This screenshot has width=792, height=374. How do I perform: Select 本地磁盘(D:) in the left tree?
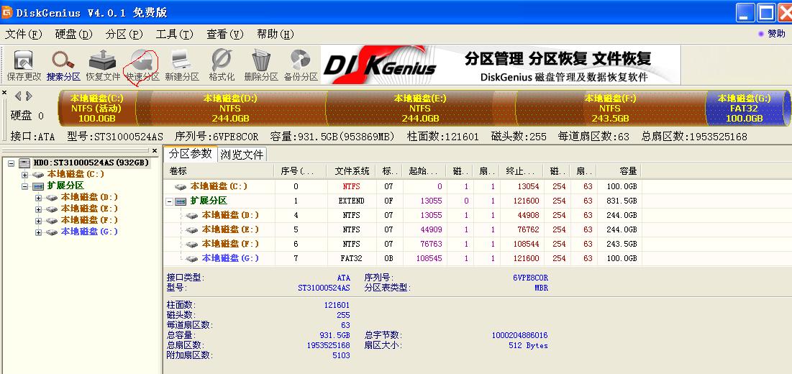tap(89, 197)
